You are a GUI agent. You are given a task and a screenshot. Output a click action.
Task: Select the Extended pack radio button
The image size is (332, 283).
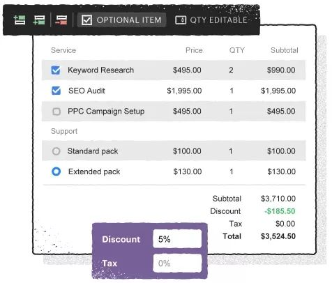(56, 171)
